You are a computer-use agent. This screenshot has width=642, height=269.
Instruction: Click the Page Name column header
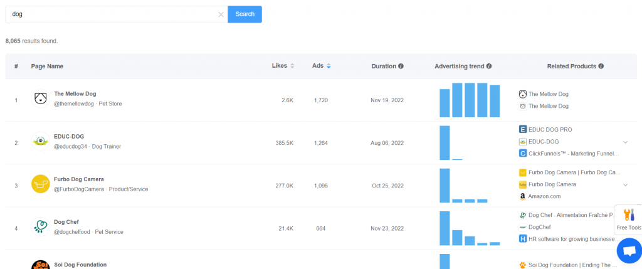47,66
